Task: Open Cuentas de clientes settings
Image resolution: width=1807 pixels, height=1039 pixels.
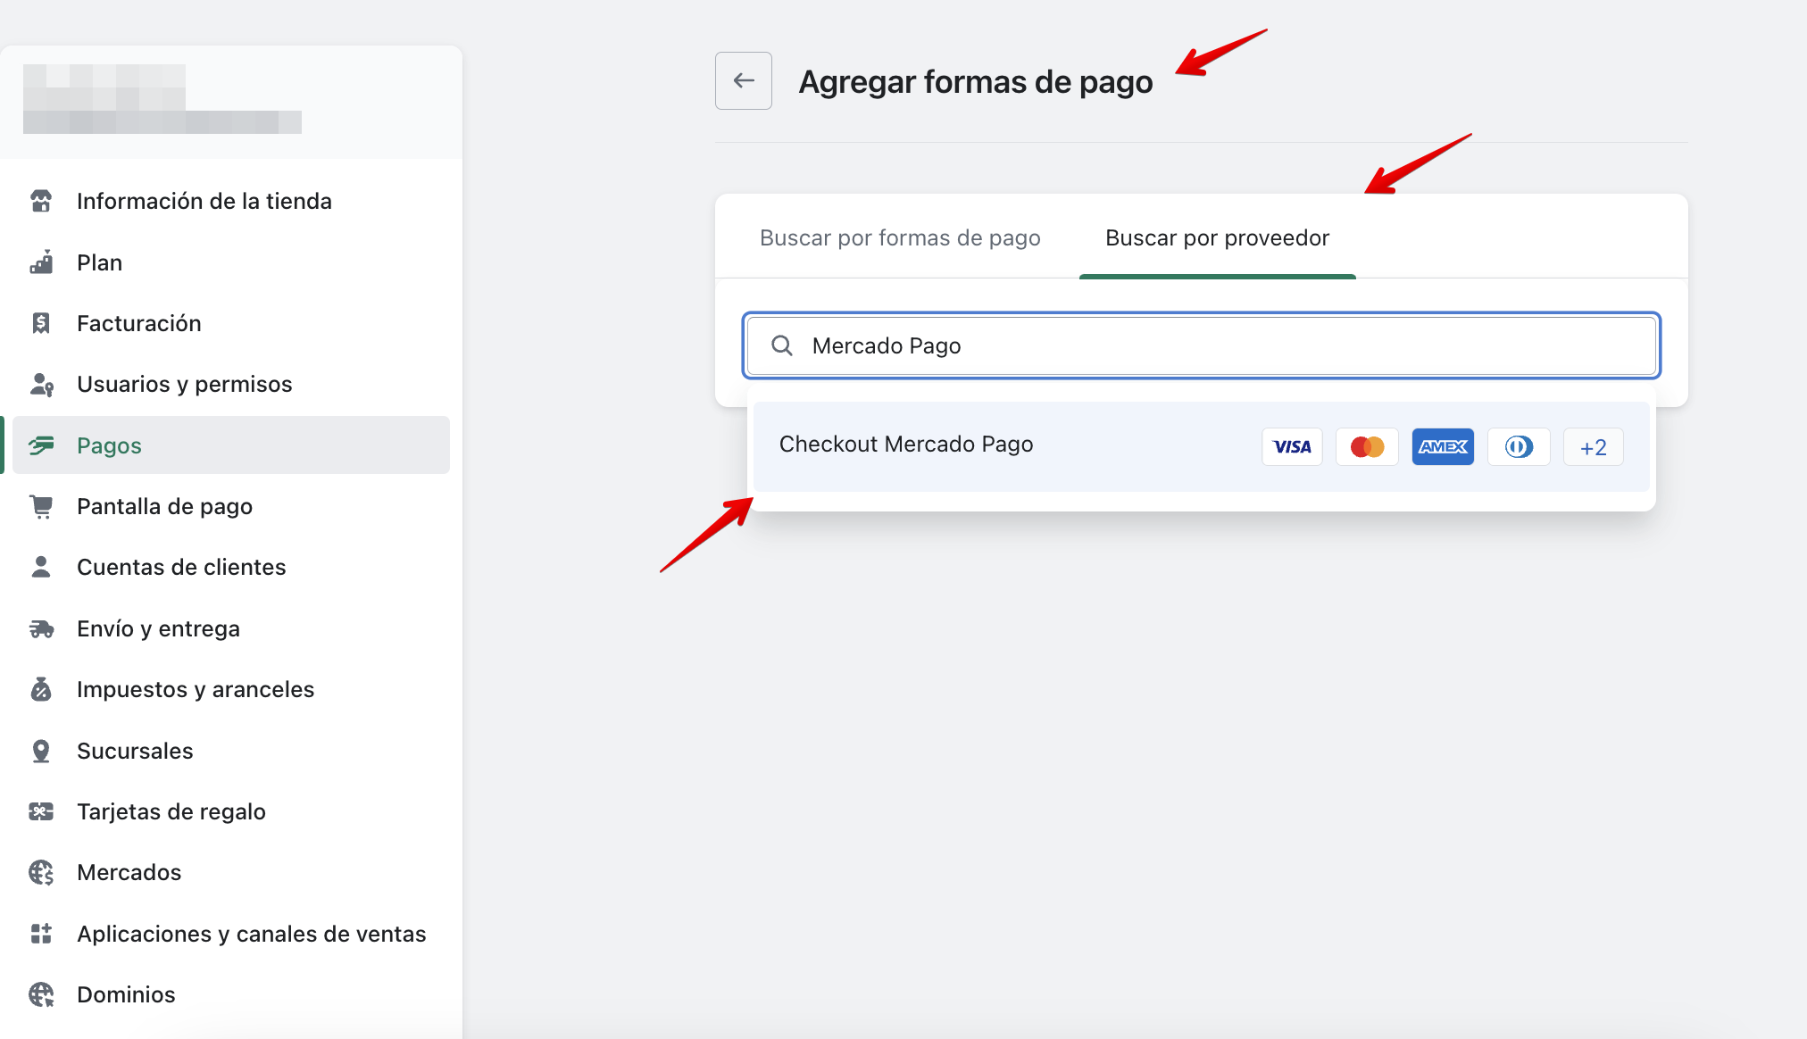Action: 181,567
